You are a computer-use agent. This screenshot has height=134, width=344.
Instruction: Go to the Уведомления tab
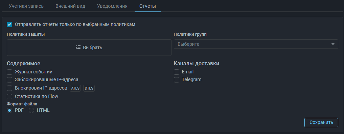pyautogui.click(x=112, y=6)
